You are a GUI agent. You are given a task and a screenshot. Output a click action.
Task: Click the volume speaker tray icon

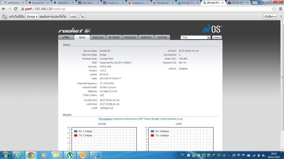click(264, 155)
